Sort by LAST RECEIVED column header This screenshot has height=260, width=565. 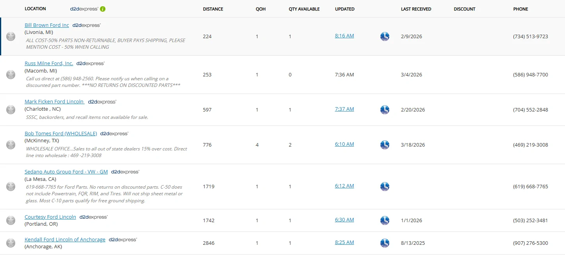click(416, 9)
